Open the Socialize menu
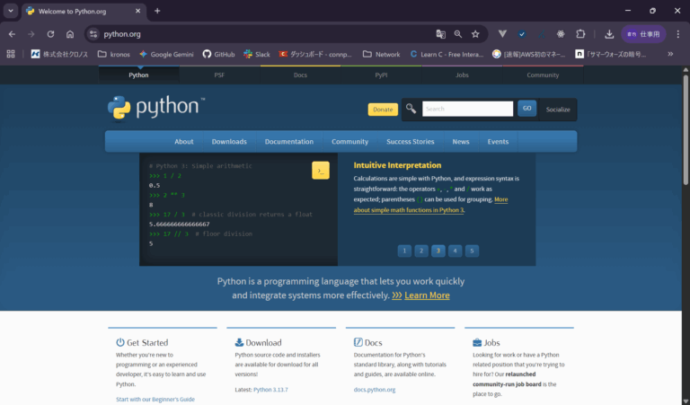 pos(558,110)
